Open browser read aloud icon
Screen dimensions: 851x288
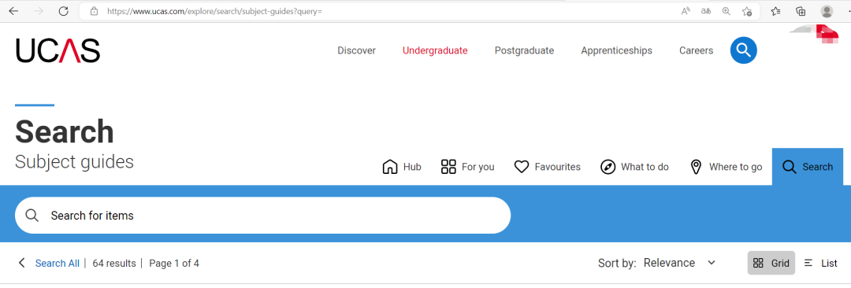pyautogui.click(x=686, y=11)
